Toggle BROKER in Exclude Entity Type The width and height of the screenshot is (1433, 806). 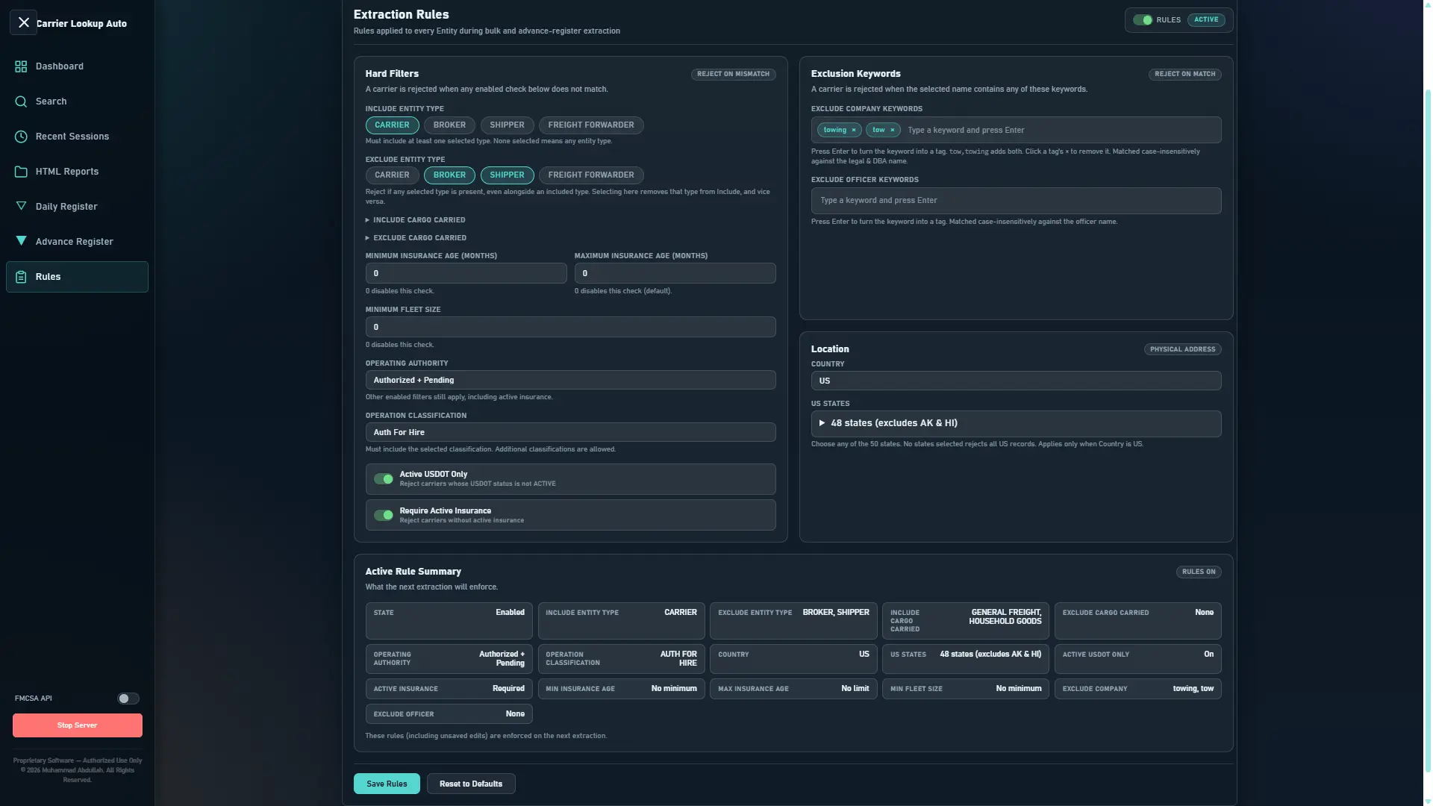click(x=449, y=175)
